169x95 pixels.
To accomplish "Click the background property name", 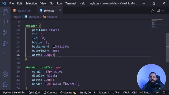I will click(x=40, y=46).
